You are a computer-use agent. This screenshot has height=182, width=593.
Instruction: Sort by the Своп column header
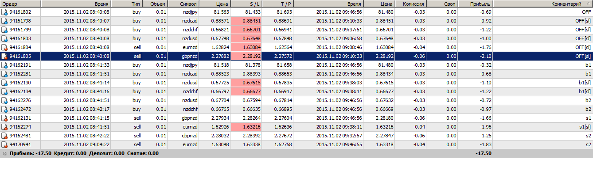(442, 4)
